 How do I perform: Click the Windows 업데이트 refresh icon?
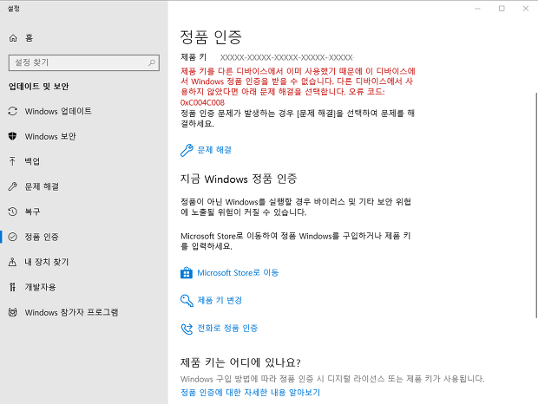point(13,111)
